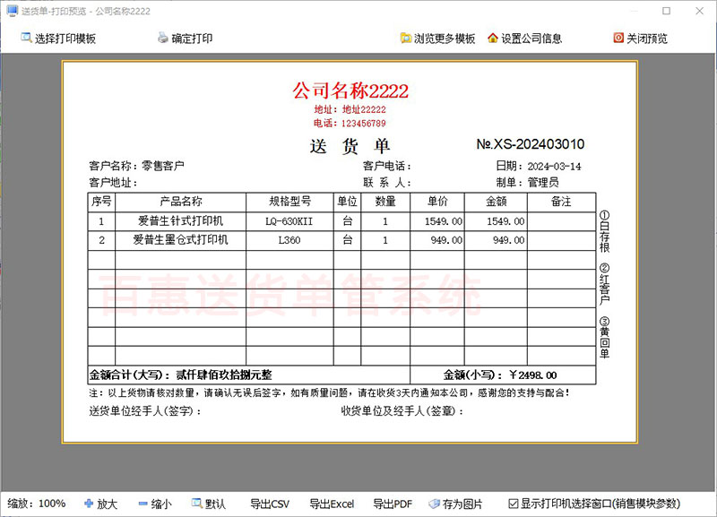Click the blue plus zoom-in icon
The image size is (717, 517).
pyautogui.click(x=89, y=504)
